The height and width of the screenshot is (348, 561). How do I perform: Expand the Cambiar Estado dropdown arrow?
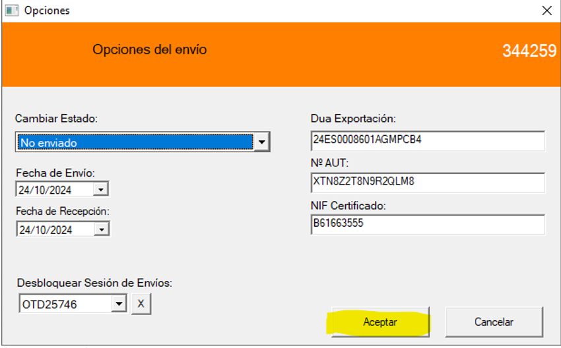(262, 142)
